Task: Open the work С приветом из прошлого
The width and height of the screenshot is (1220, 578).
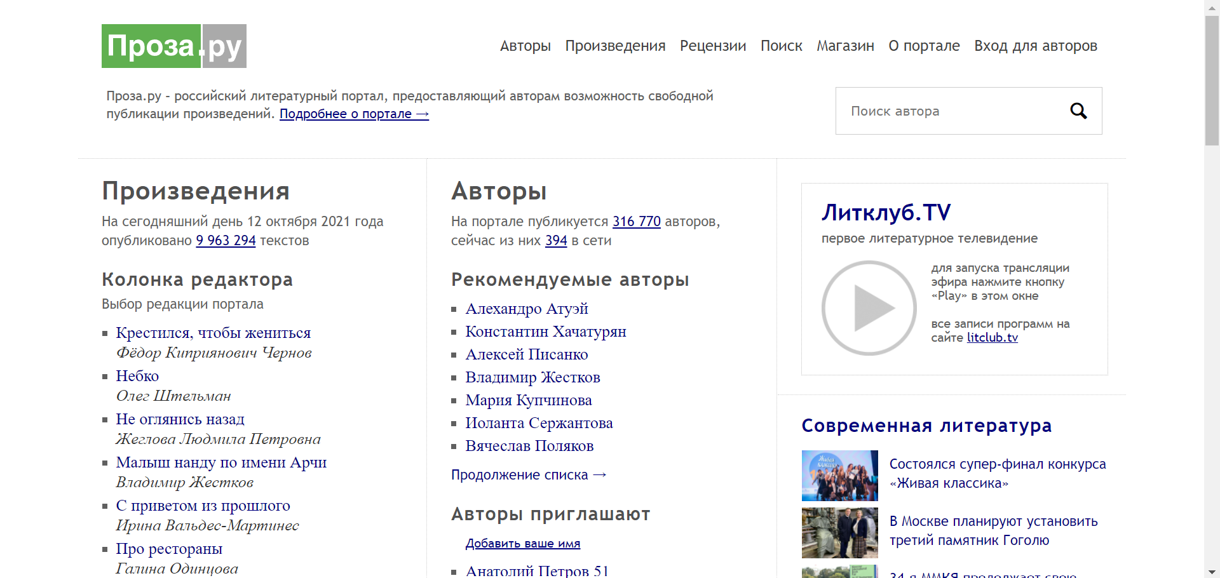Action: pyautogui.click(x=203, y=506)
